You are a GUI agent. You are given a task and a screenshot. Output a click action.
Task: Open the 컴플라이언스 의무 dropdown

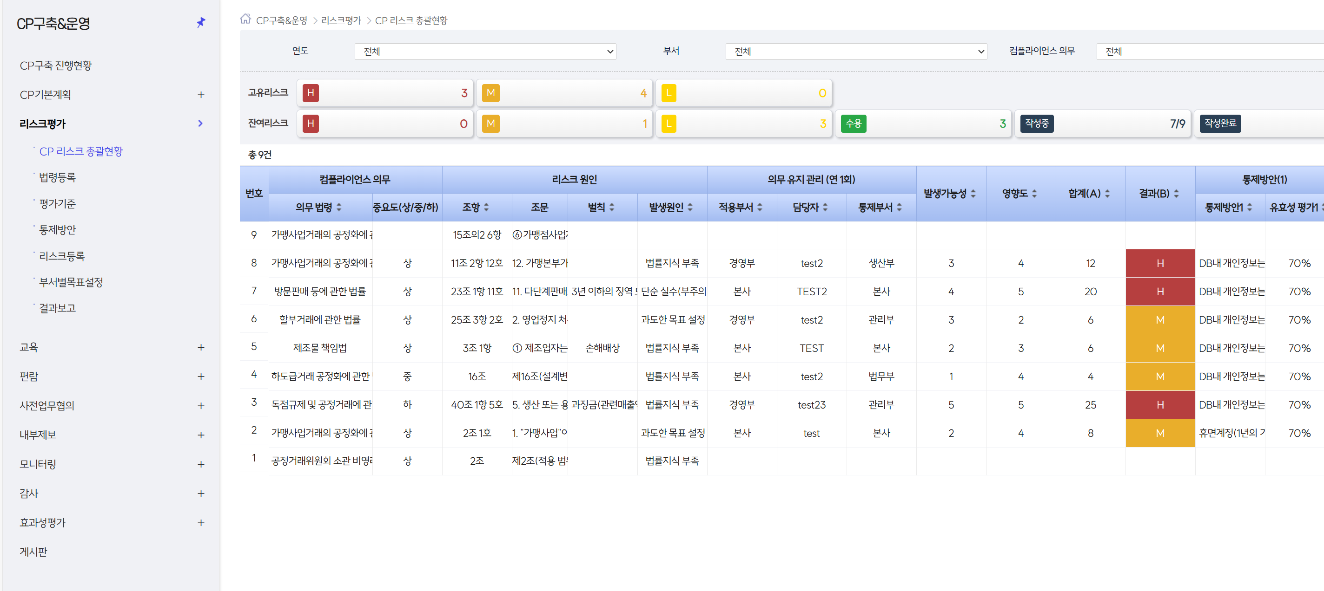1210,52
